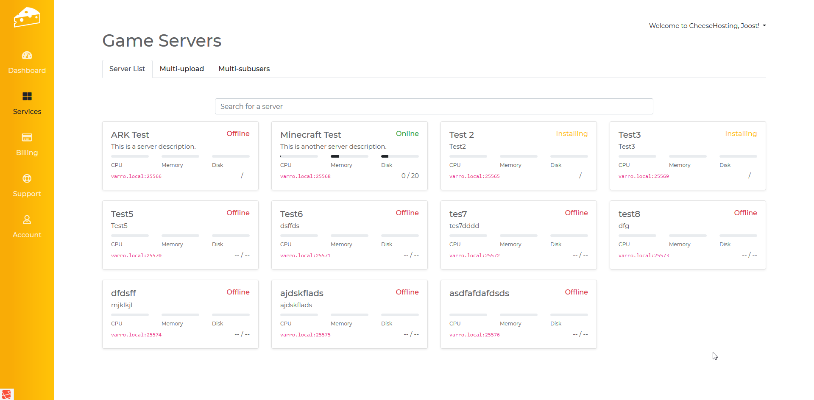
Task: Focus the Search for a server field
Action: 434,106
